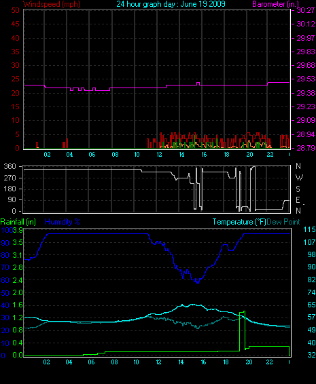This screenshot has width=316, height=384.
Task: Click the 30.27 barometer scale value
Action: 305,10
